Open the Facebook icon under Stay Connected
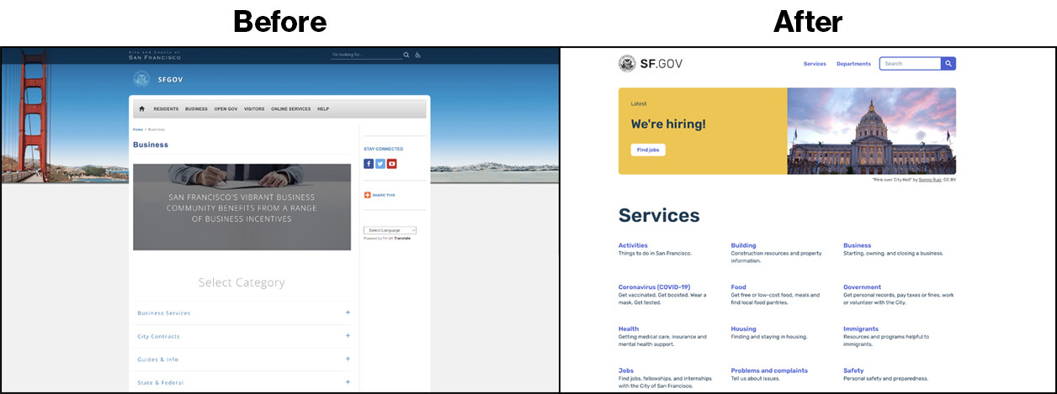1057x394 pixels. 369,164
